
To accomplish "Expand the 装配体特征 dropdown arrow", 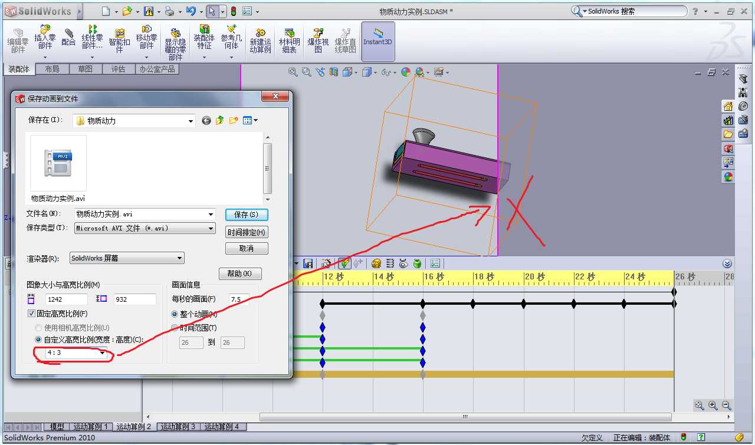I will [x=204, y=58].
